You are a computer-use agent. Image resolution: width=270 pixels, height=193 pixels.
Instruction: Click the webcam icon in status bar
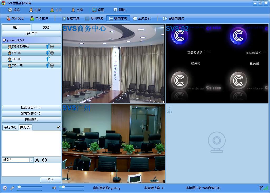click(5, 188)
